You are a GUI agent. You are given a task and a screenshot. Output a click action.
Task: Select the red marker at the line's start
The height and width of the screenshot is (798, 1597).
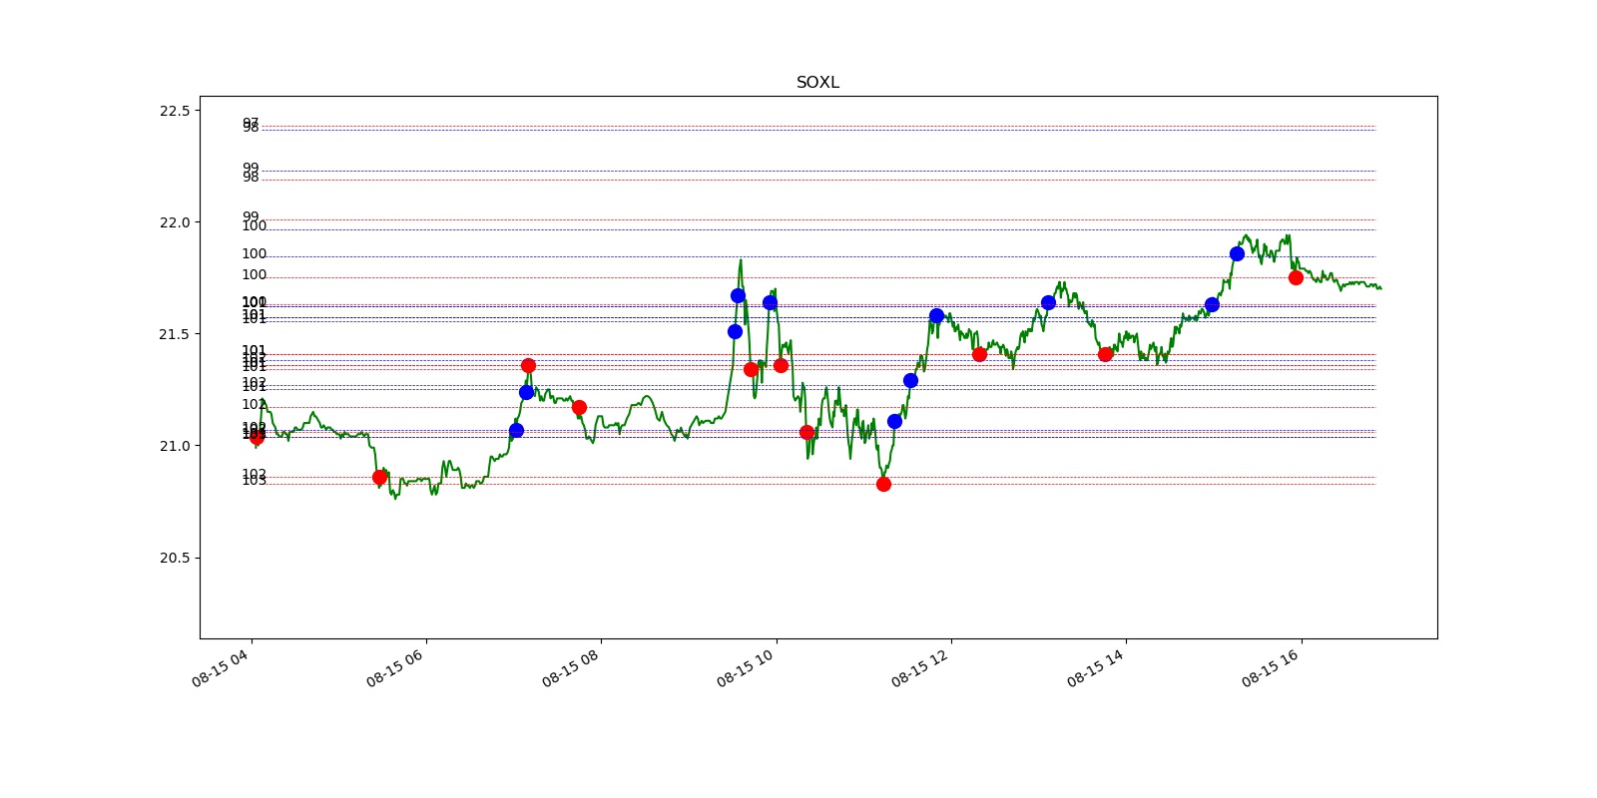[257, 436]
